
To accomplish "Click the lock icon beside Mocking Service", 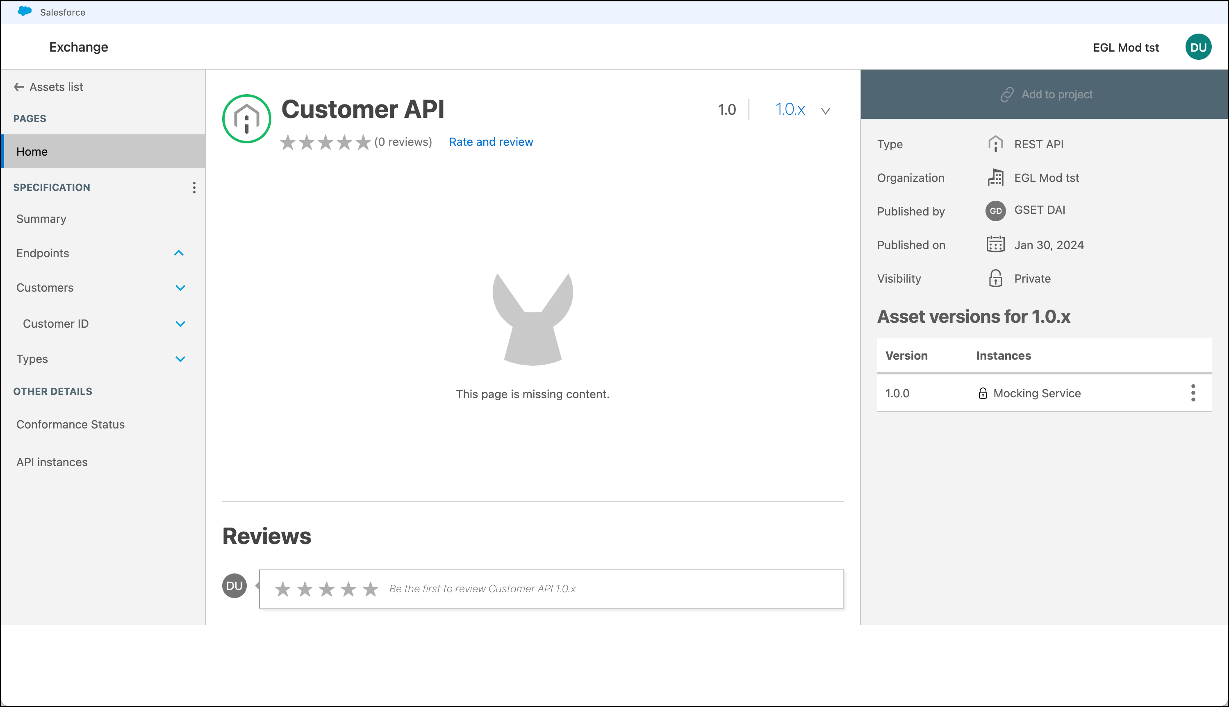I will 983,393.
